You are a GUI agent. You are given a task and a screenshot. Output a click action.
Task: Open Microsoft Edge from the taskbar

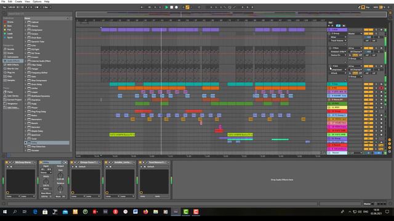click(35, 212)
